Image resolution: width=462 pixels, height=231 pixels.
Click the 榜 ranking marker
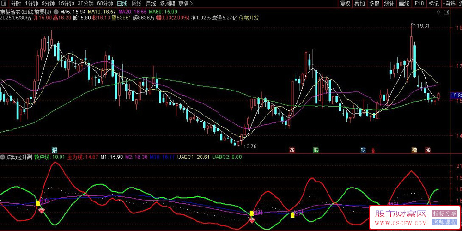414,150
